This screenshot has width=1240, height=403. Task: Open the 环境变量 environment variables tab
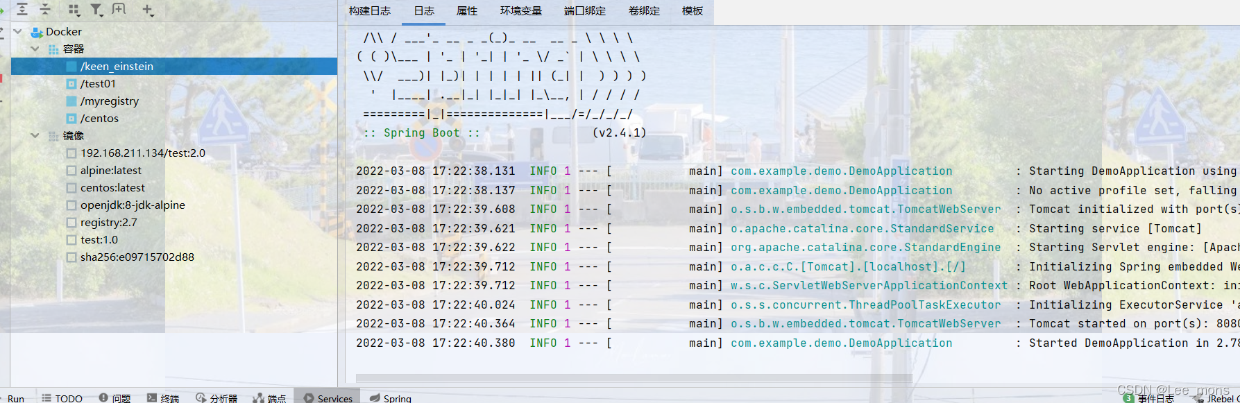(521, 11)
